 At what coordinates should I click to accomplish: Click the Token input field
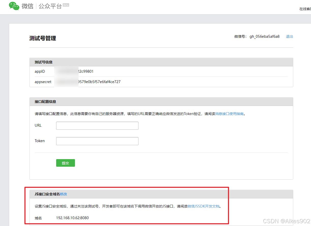[97, 141]
